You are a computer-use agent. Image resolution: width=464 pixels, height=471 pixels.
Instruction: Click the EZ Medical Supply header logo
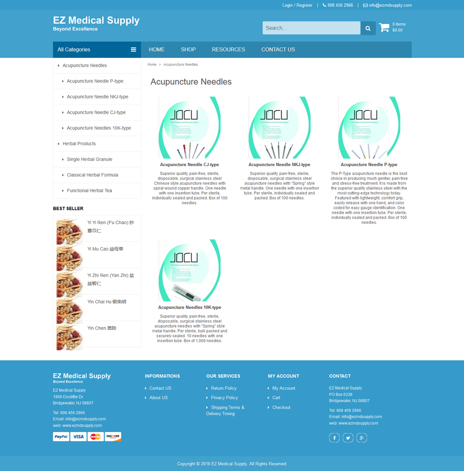click(x=96, y=23)
